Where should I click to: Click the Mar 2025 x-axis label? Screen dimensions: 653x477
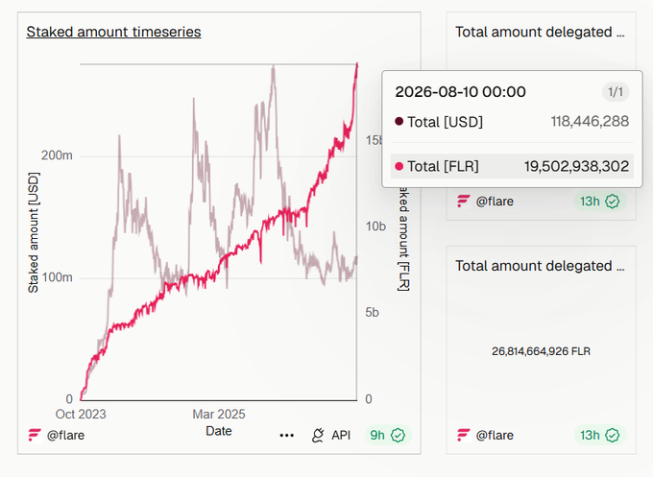(x=219, y=415)
